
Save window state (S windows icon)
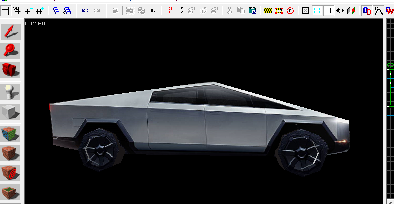(66, 11)
